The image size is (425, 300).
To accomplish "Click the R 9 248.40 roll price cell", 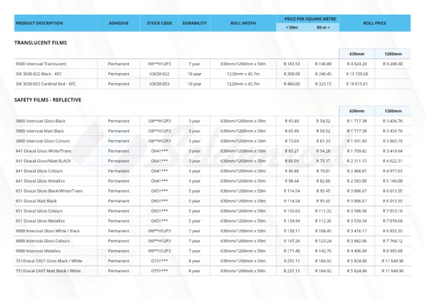I will pyautogui.click(x=393, y=63).
